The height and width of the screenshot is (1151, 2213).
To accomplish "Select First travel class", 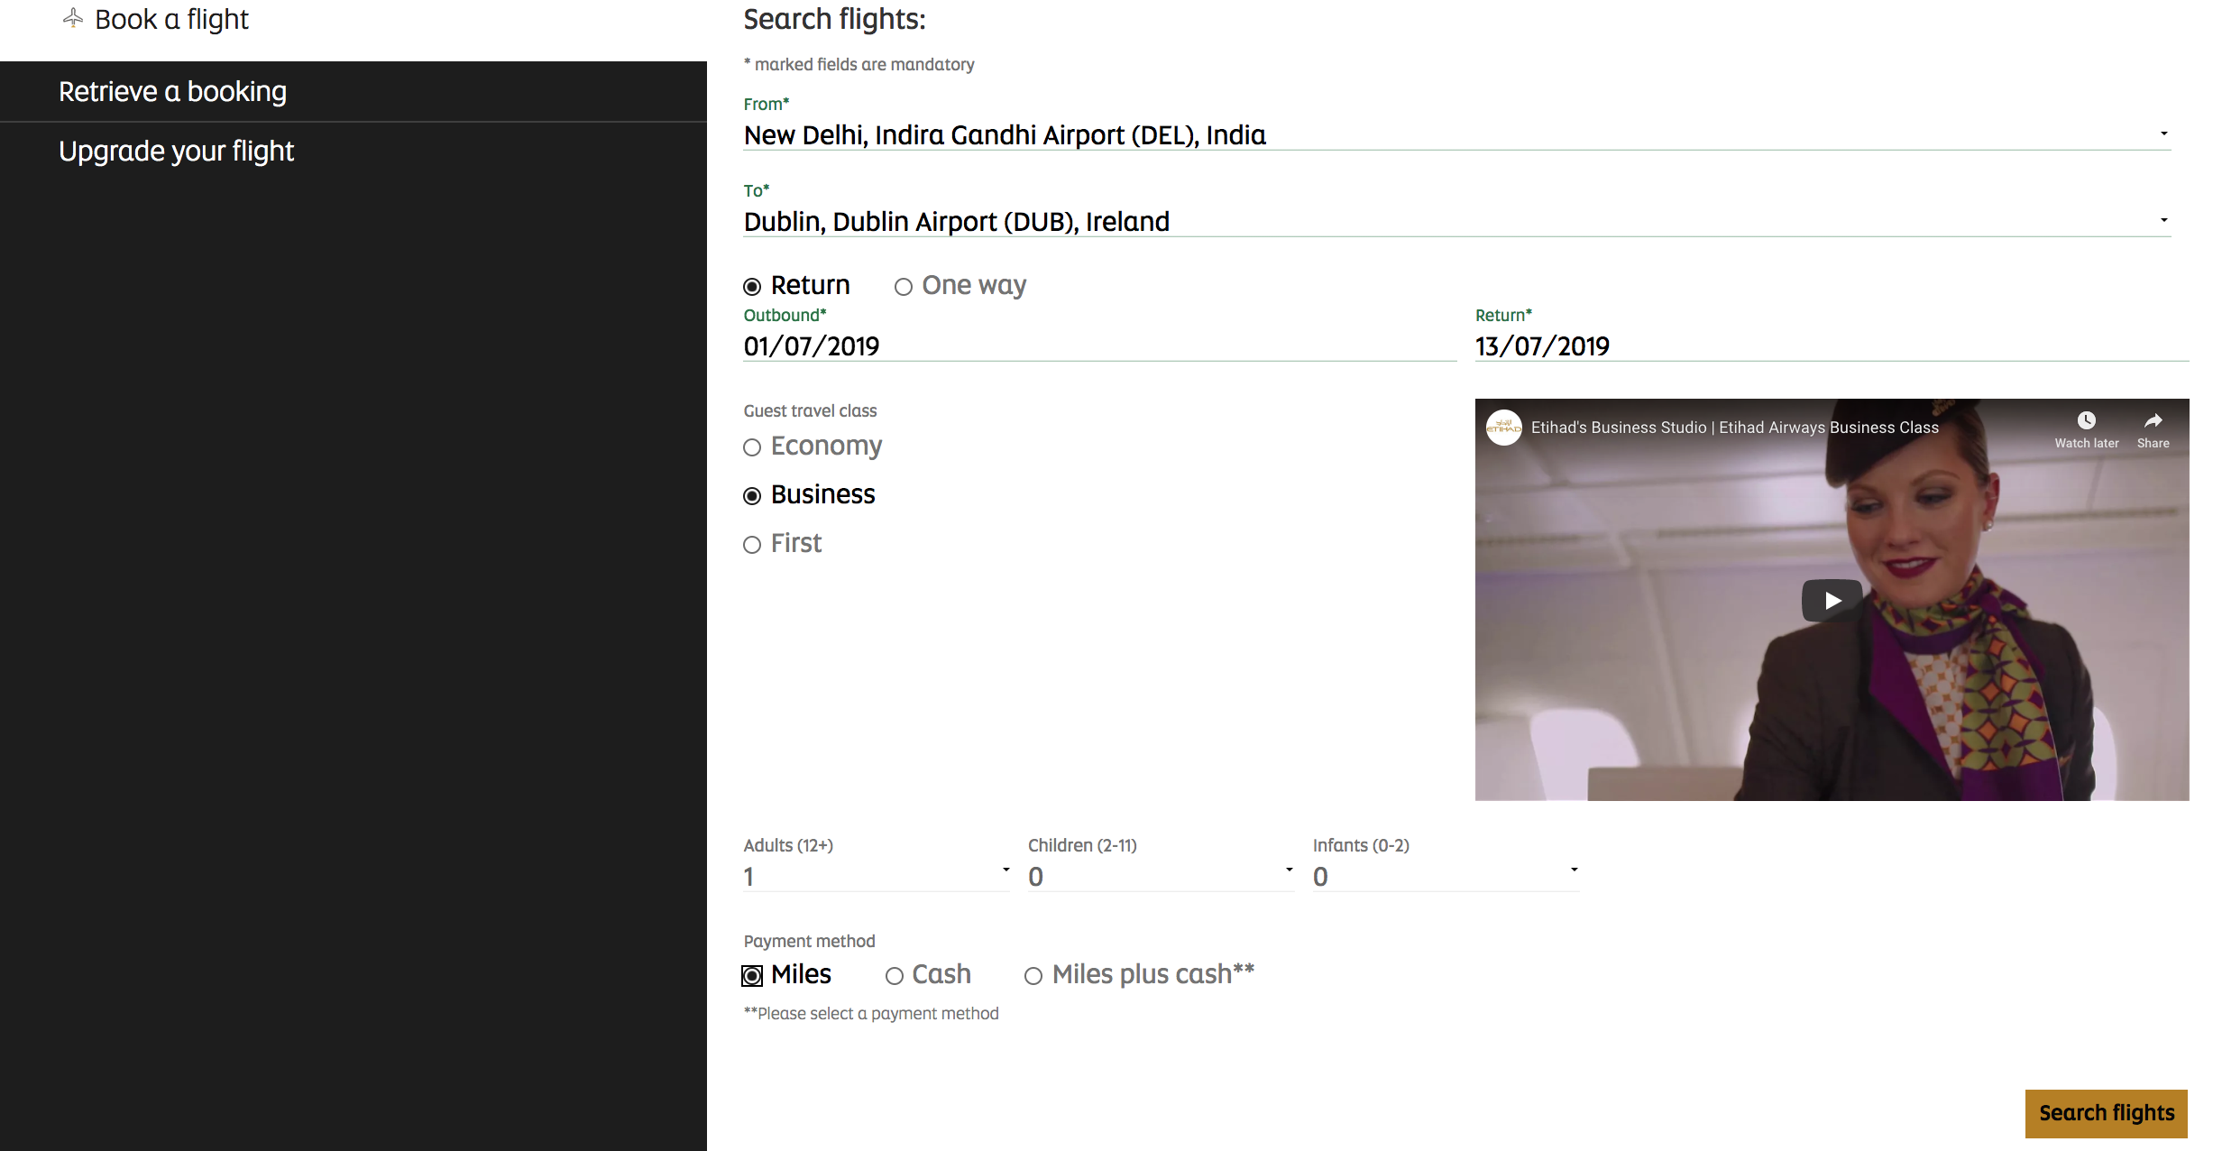I will (x=752, y=544).
